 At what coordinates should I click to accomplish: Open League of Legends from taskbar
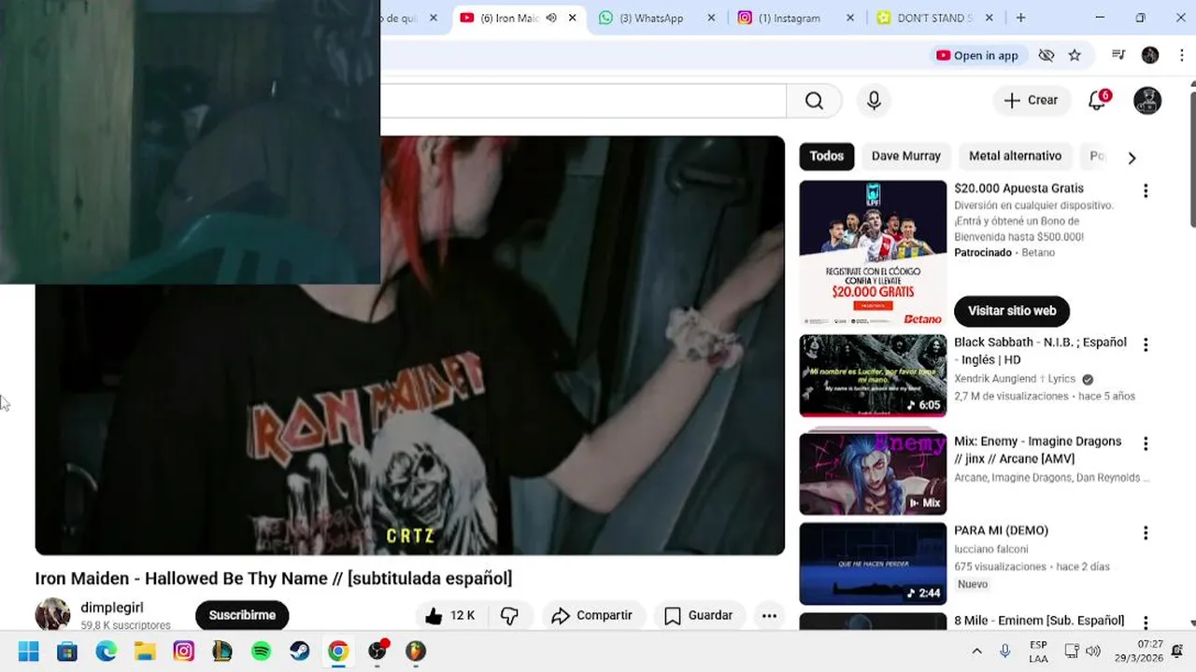click(x=222, y=651)
